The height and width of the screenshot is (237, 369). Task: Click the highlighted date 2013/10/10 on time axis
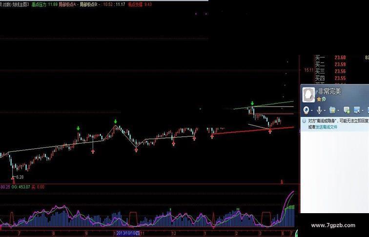click(x=128, y=233)
